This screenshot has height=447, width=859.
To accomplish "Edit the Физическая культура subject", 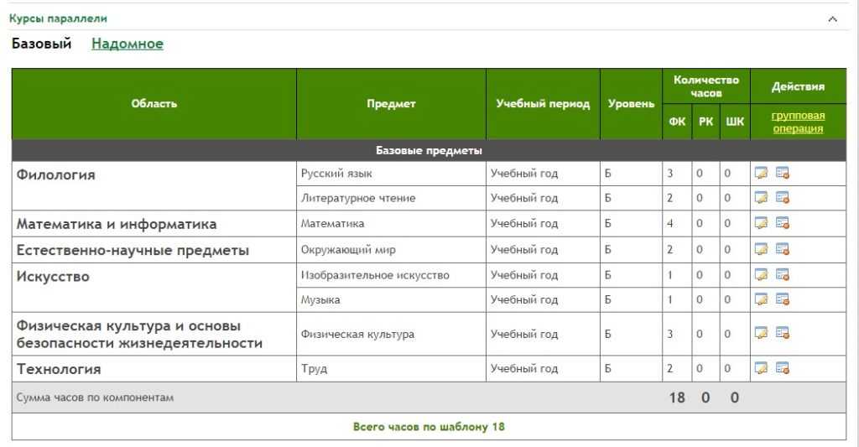I will tap(761, 334).
